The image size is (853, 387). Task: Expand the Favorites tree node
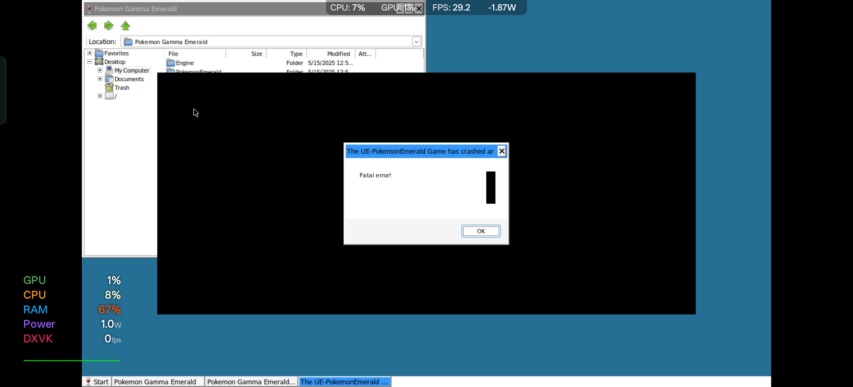point(90,53)
